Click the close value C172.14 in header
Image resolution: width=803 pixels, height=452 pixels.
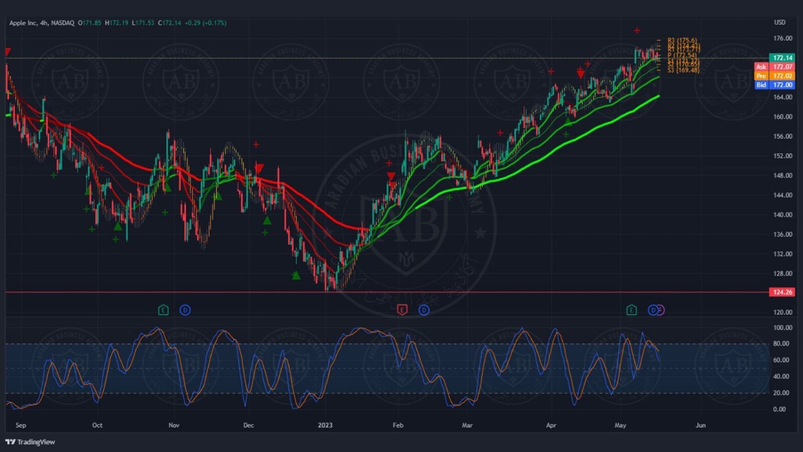coord(169,23)
